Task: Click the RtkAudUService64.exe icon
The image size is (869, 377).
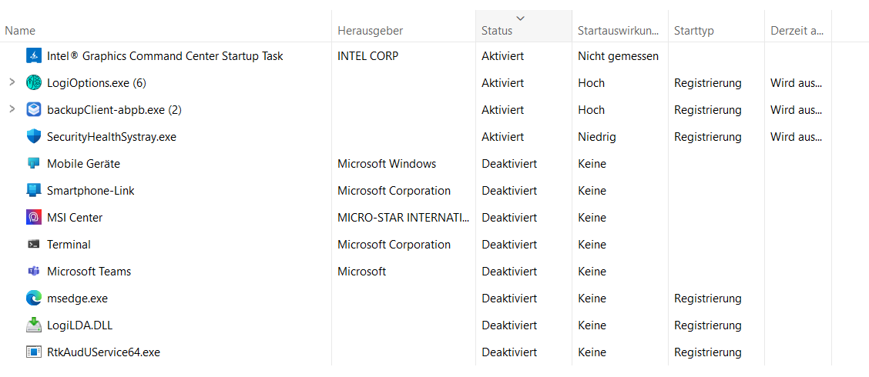Action: (x=34, y=352)
